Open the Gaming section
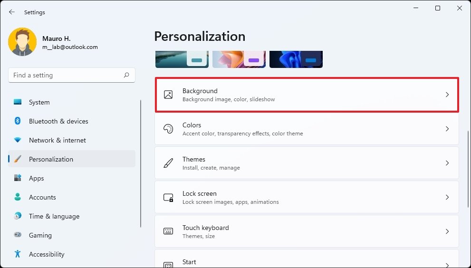Screen dimensions: 471x268 [72, 235]
